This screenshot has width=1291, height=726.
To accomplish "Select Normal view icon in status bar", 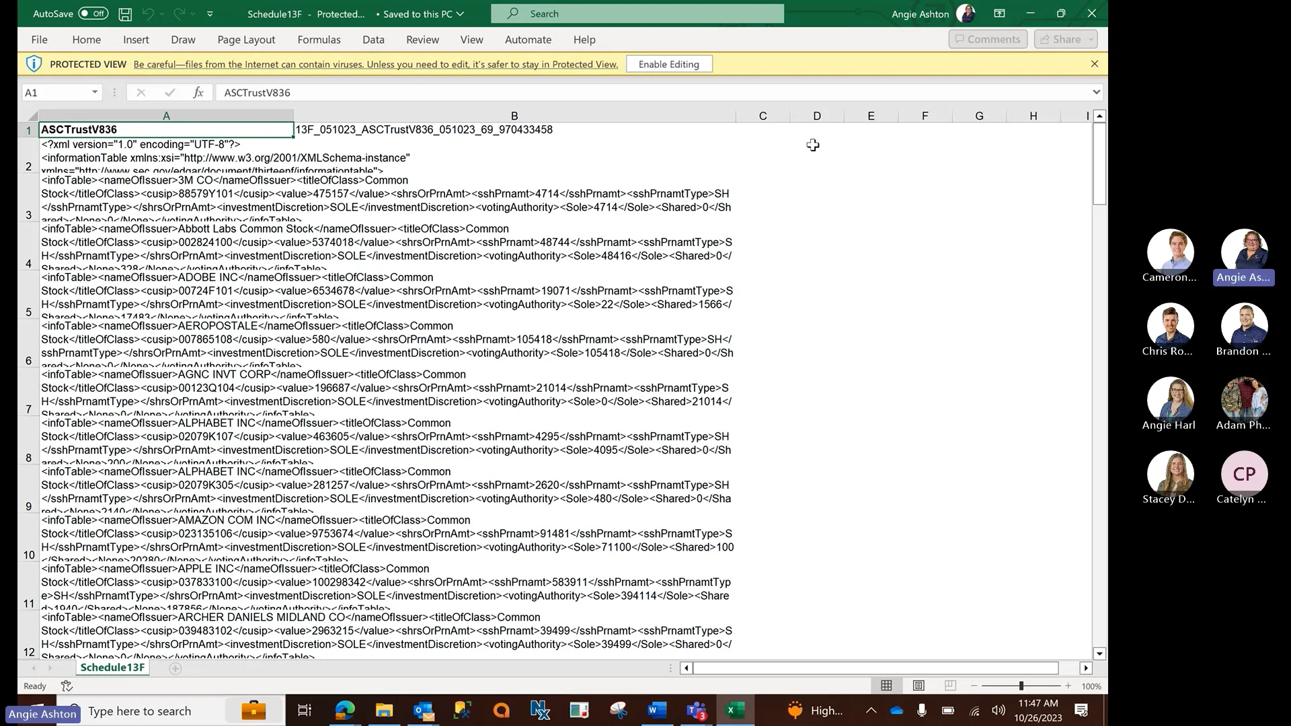I will click(x=886, y=685).
